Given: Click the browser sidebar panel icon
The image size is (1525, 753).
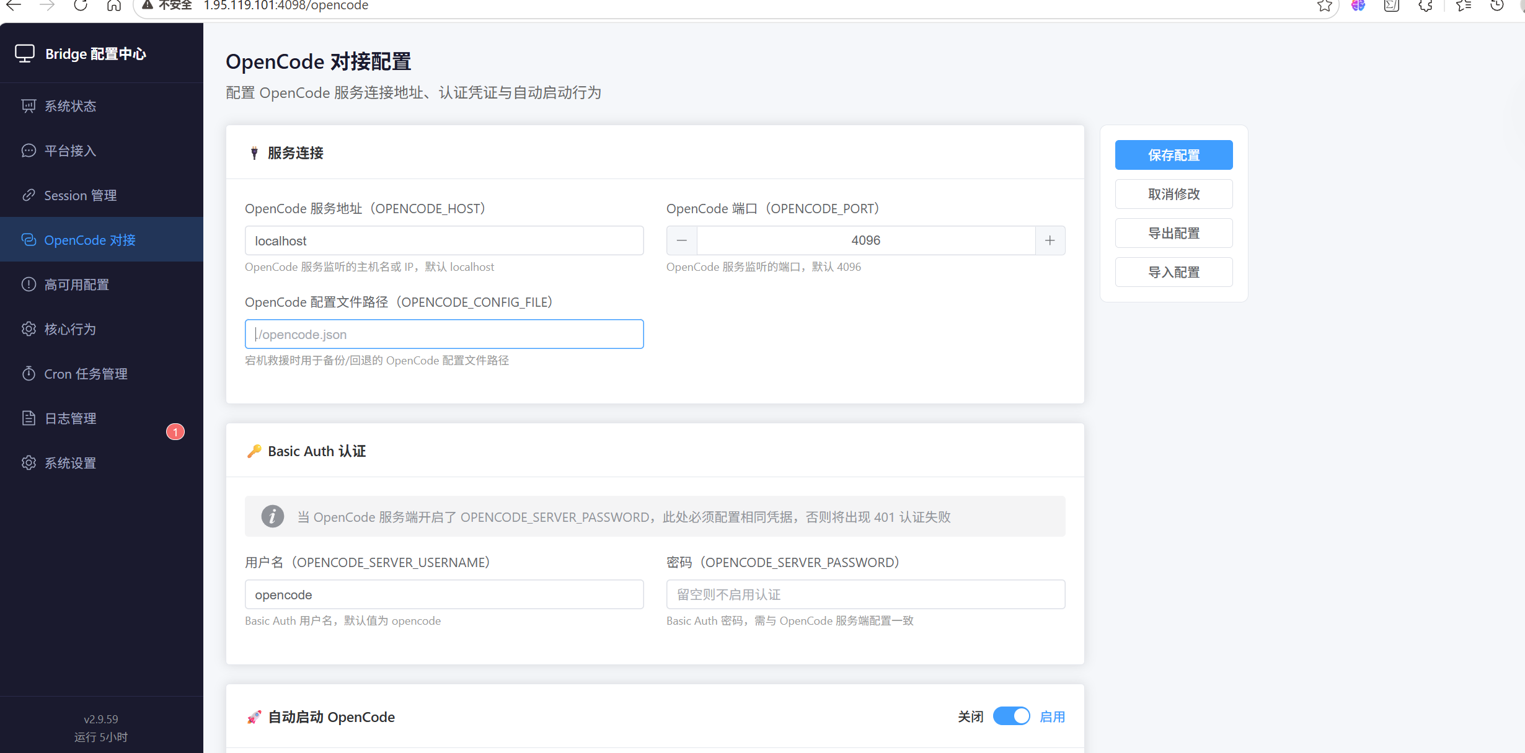Looking at the screenshot, I should coord(1392,6).
